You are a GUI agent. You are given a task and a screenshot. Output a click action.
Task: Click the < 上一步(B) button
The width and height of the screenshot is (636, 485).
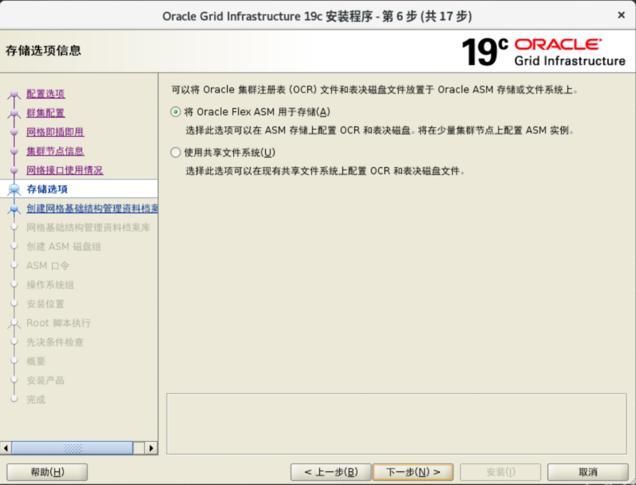[x=331, y=472]
